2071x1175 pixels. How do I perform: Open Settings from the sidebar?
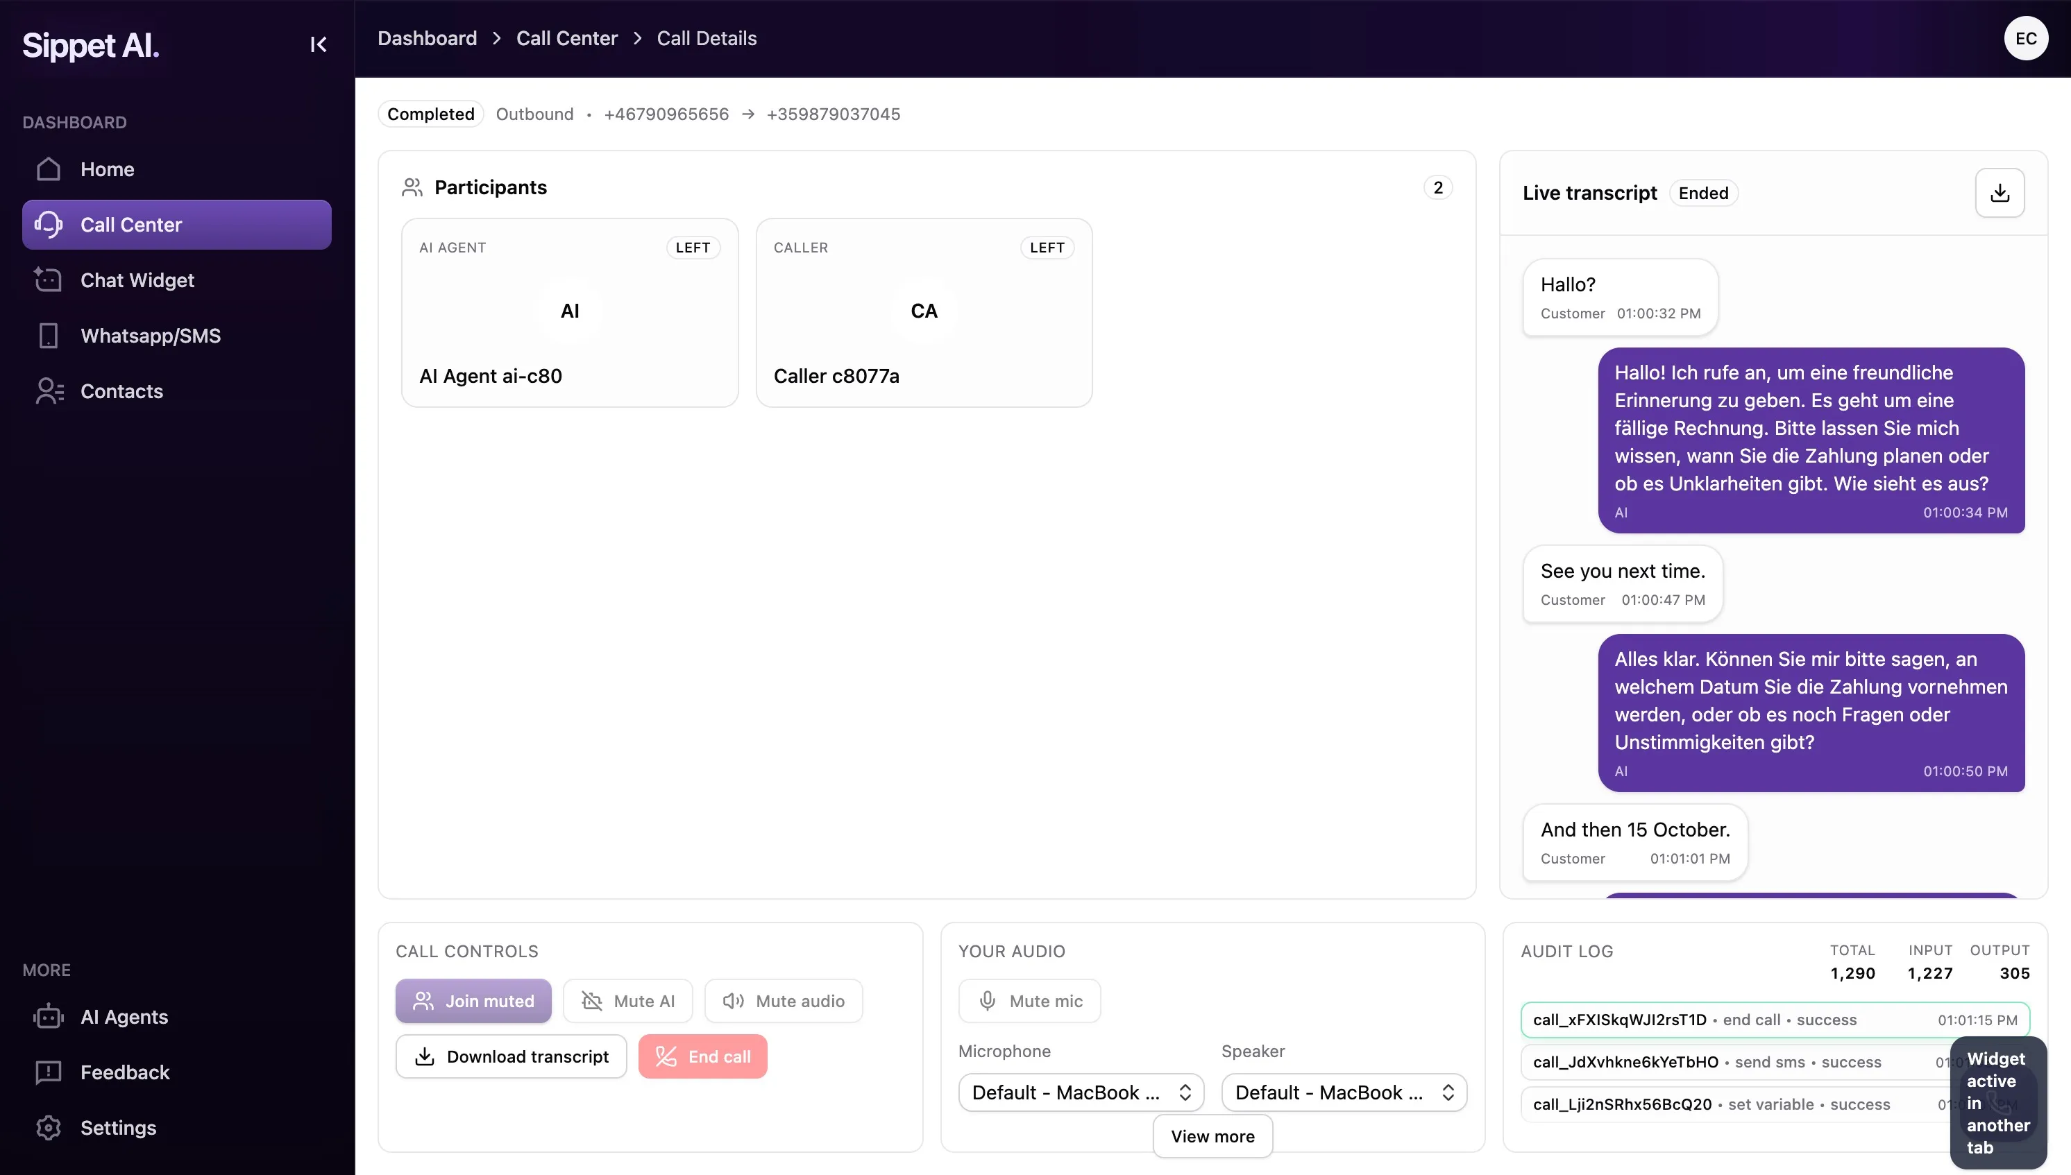pyautogui.click(x=118, y=1127)
